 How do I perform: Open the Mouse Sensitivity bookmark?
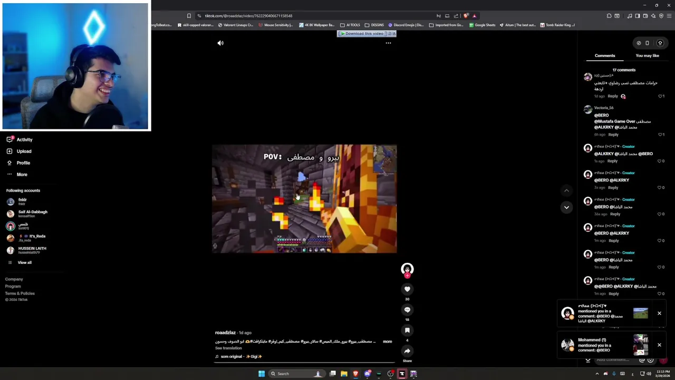[275, 25]
